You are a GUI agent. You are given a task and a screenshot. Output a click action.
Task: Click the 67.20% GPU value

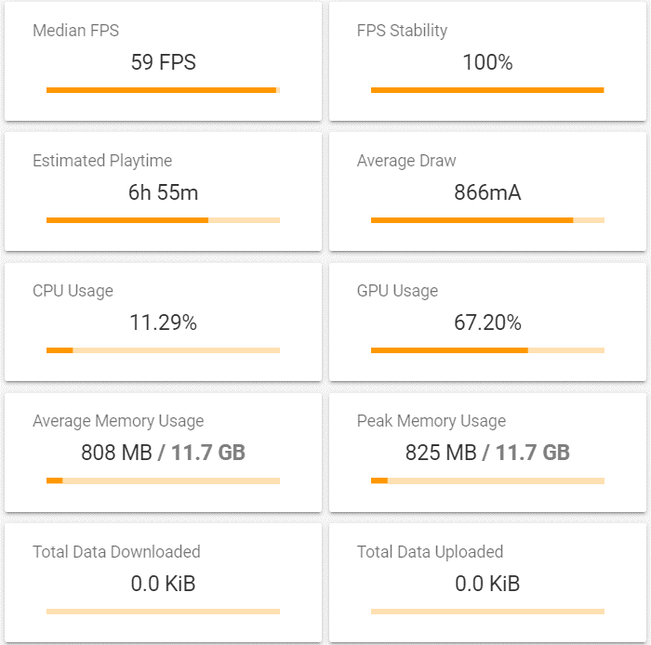click(487, 323)
